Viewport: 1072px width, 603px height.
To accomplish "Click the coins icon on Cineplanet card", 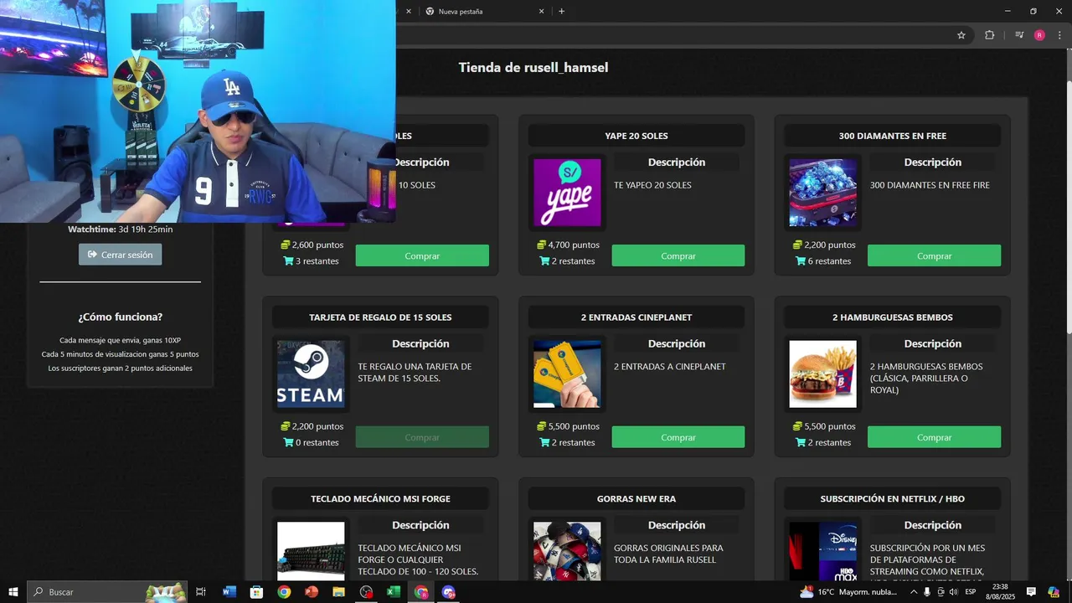I will [x=542, y=426].
